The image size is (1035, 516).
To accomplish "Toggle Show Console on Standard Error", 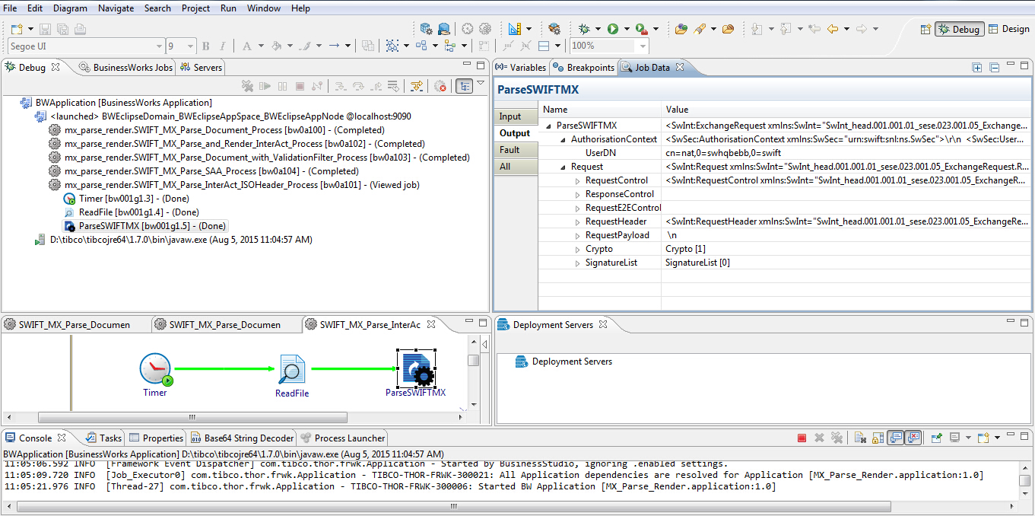I will (913, 438).
